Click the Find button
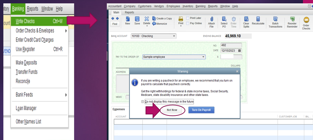Screen dimensions: 313x140 [x=115, y=24]
